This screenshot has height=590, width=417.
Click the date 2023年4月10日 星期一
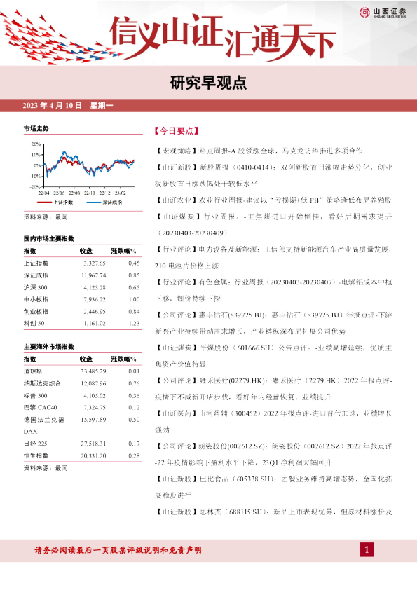click(x=68, y=106)
